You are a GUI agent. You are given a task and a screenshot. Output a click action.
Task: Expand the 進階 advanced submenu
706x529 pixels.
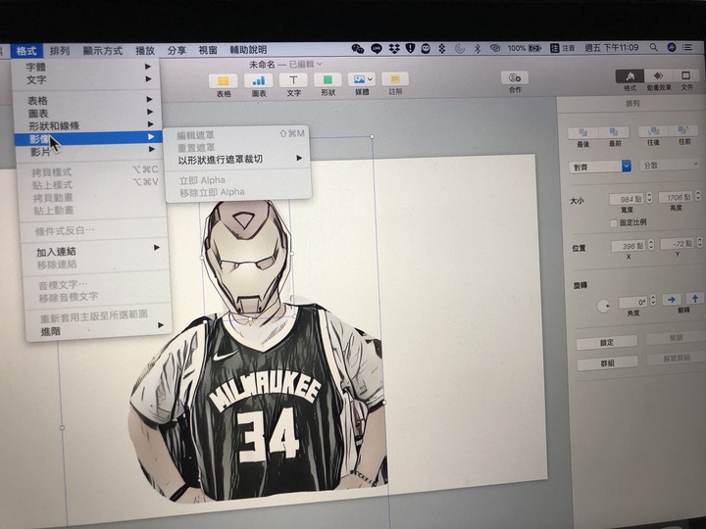click(x=98, y=330)
